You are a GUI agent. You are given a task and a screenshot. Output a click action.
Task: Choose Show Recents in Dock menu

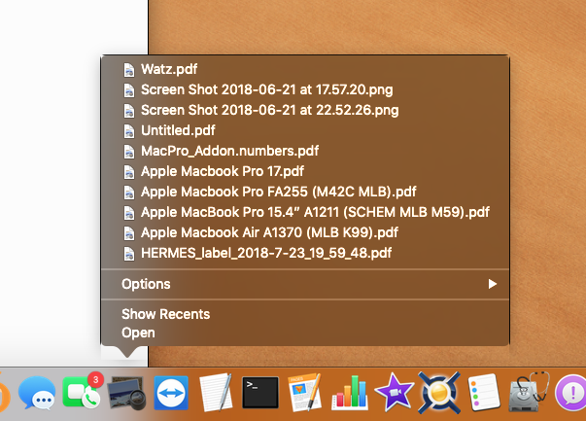tap(304, 314)
